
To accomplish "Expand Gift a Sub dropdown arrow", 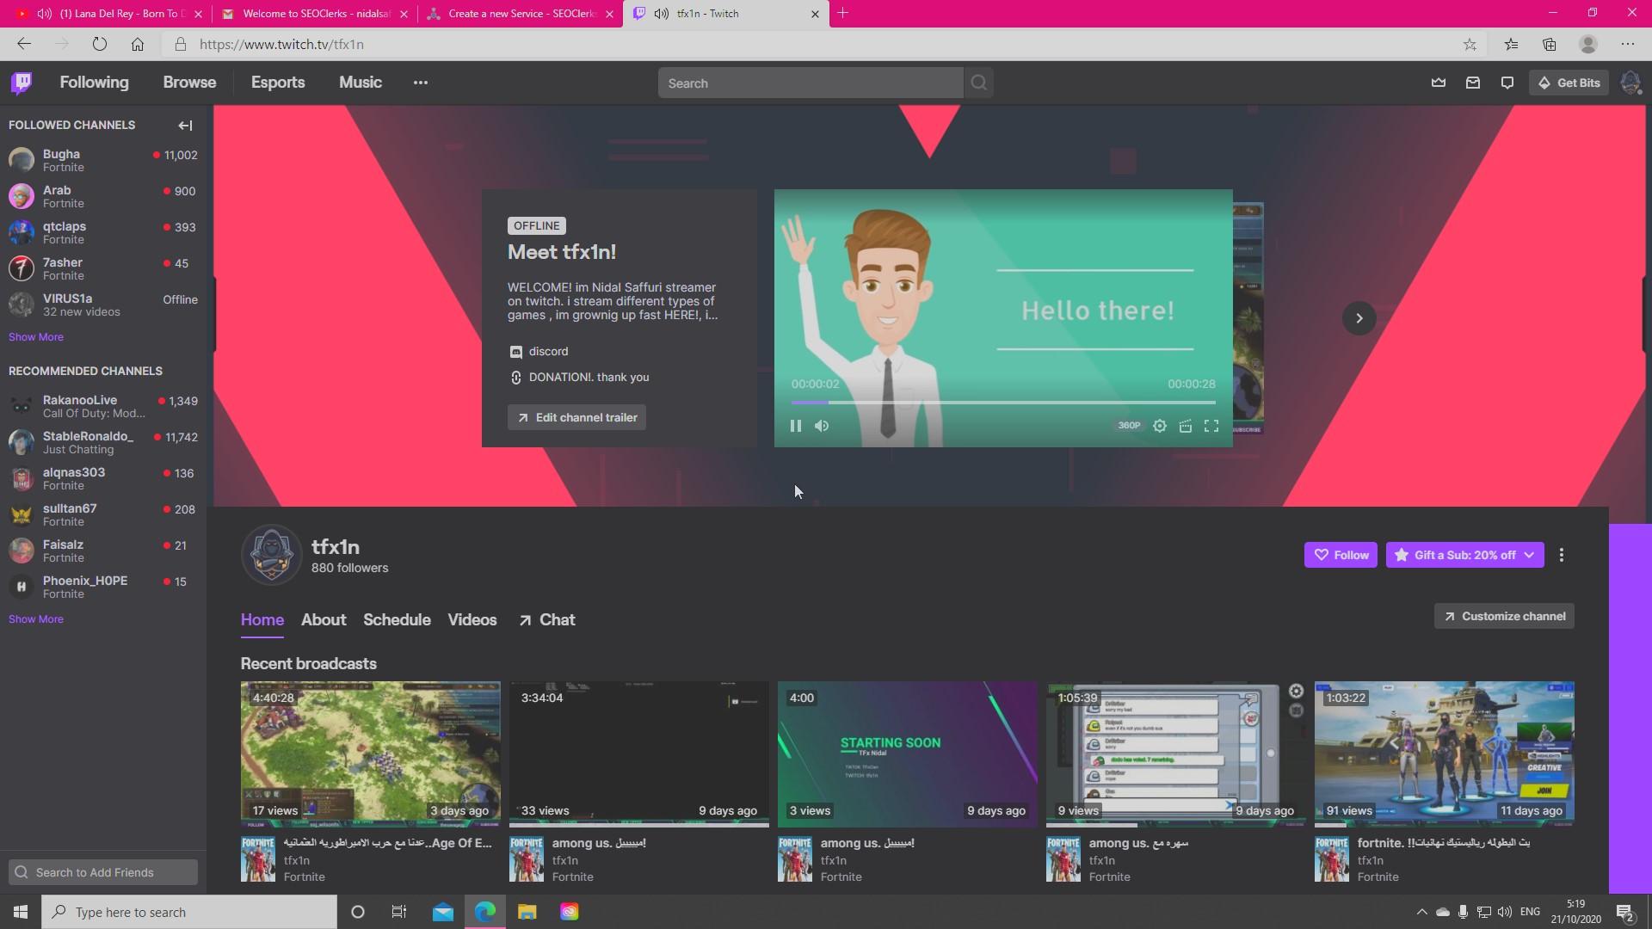I will pyautogui.click(x=1529, y=555).
